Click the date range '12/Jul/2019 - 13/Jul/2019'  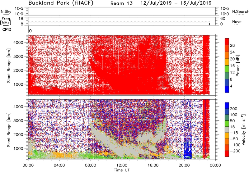176,3
